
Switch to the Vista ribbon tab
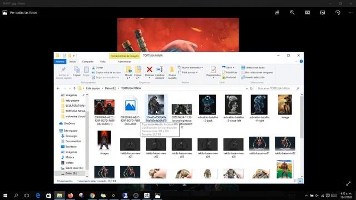(x=102, y=62)
